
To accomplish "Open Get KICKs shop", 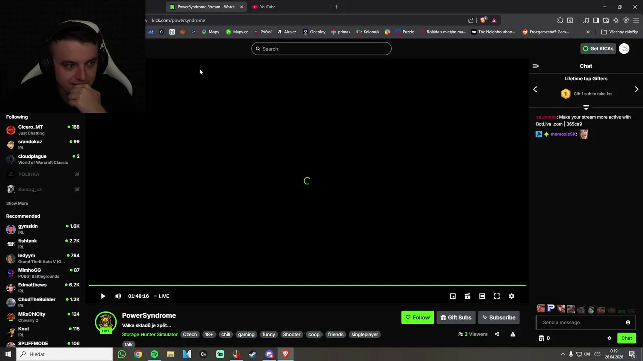I will (598, 49).
